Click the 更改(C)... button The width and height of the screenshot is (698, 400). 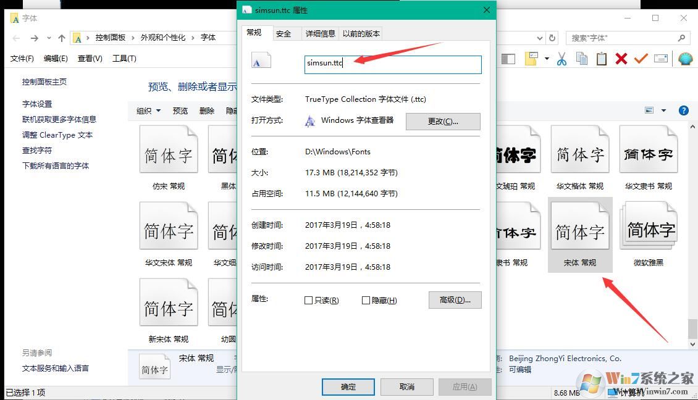(x=443, y=121)
